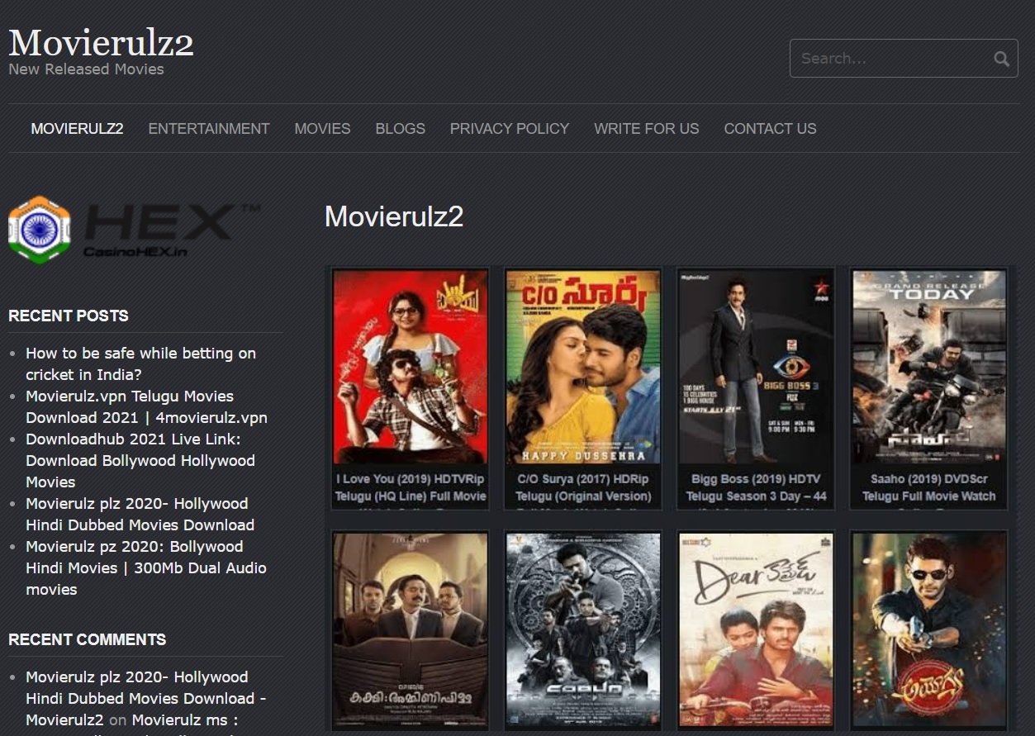Open Movierulz.vpn Telugu Movies Download post

click(x=146, y=406)
